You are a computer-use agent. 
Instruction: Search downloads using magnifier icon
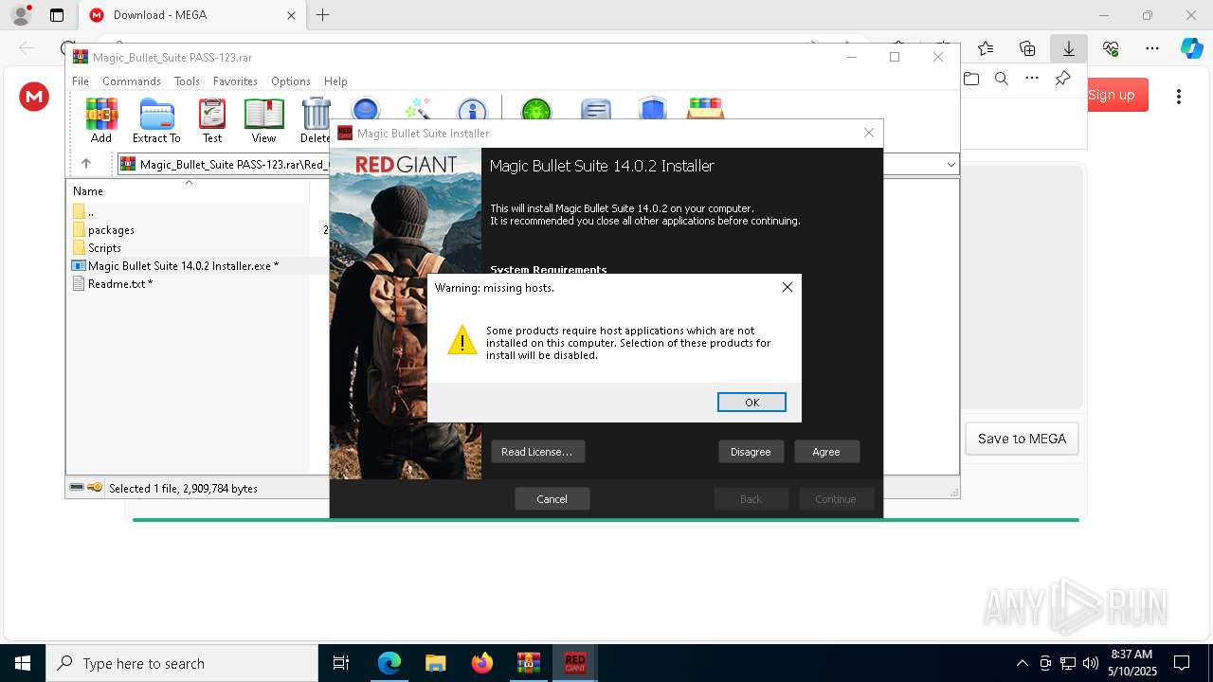click(x=1002, y=79)
